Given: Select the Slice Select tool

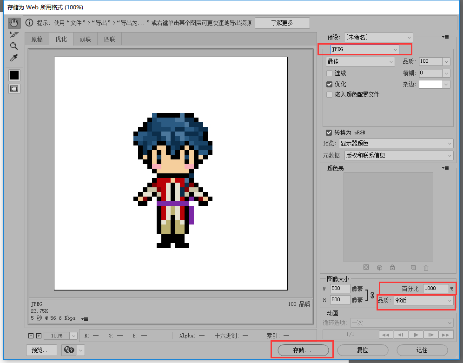Looking at the screenshot, I should click(14, 34).
